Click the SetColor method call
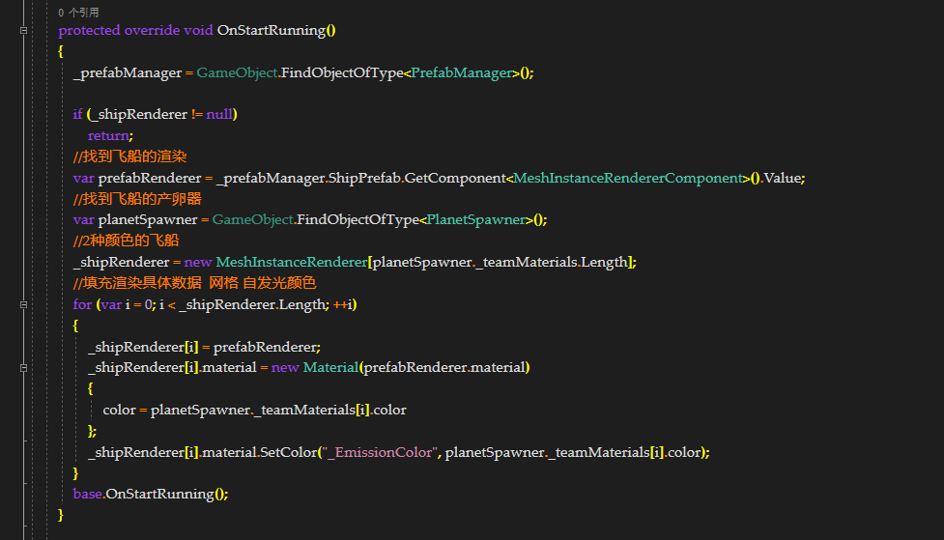944x540 pixels. (x=288, y=453)
